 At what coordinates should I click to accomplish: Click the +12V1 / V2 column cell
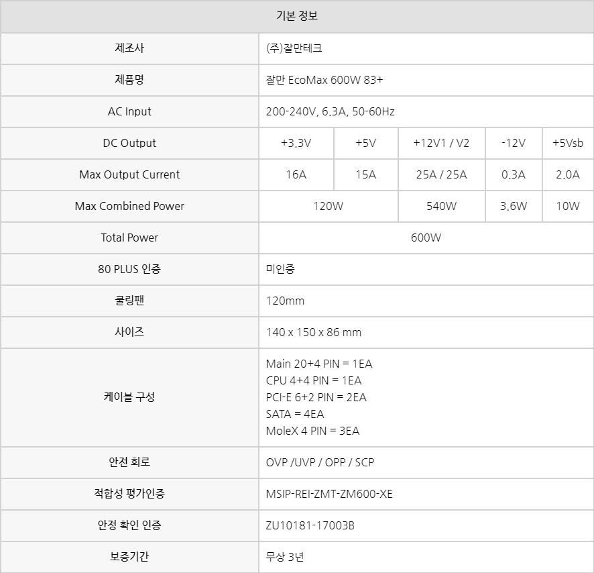441,143
